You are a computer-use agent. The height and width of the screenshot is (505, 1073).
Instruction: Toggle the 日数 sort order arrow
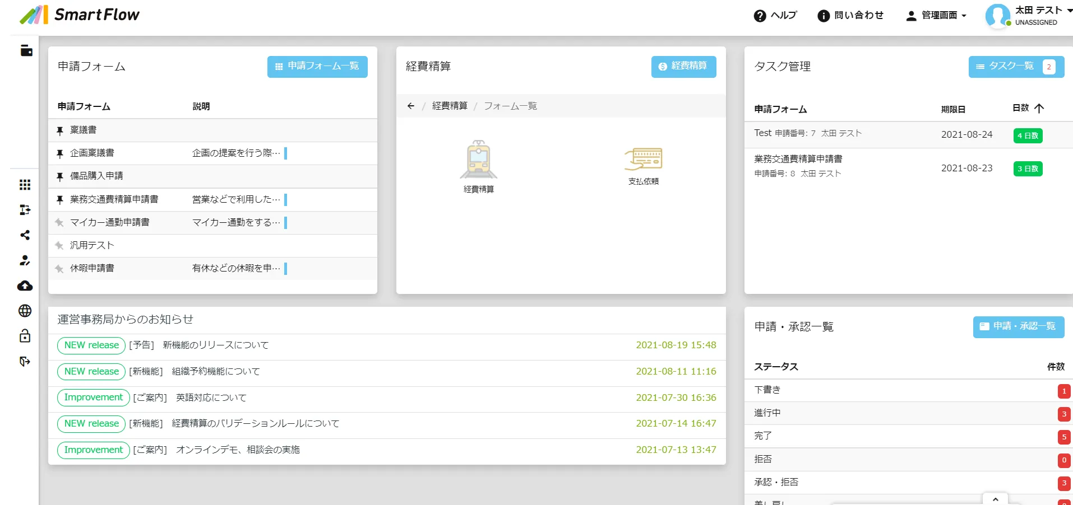(1039, 109)
